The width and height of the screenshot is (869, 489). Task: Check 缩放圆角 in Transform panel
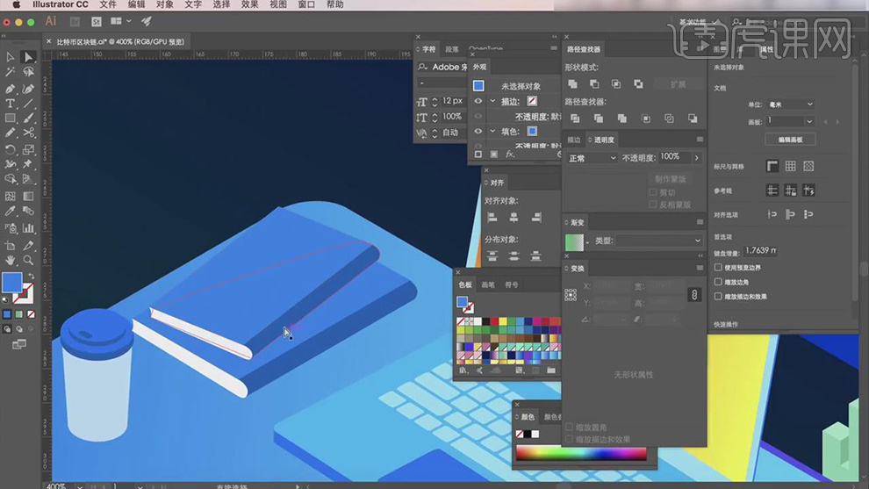[569, 428]
